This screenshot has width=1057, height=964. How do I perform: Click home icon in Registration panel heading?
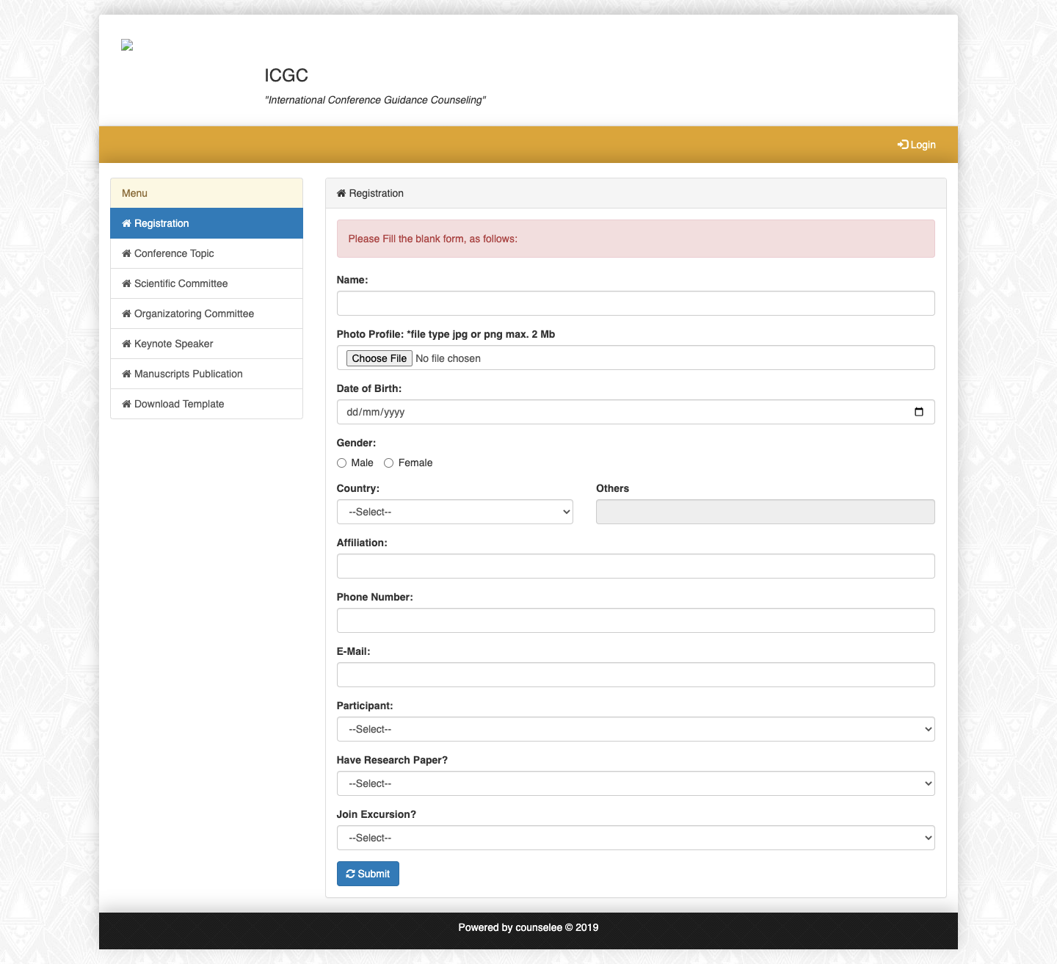tap(341, 193)
